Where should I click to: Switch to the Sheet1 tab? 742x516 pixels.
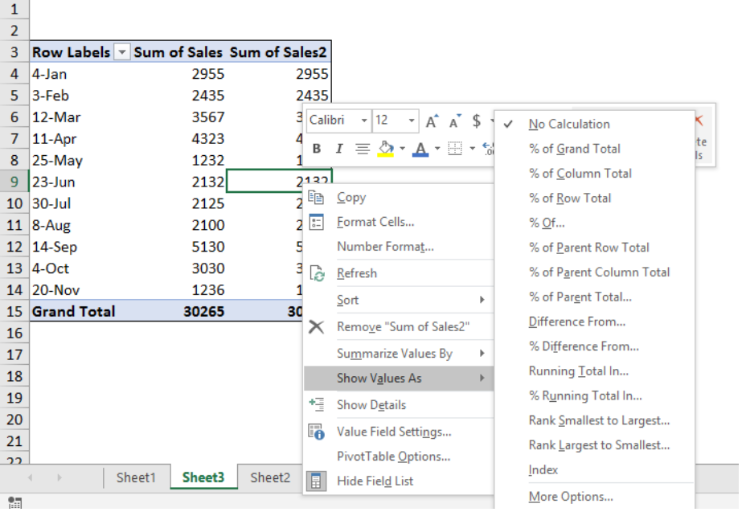(x=137, y=477)
